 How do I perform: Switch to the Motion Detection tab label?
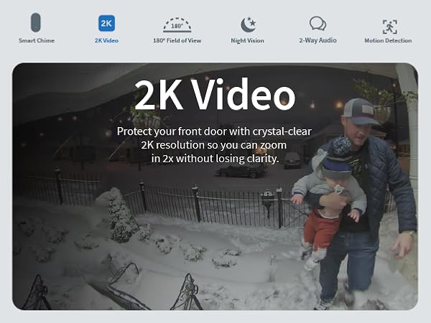(388, 40)
